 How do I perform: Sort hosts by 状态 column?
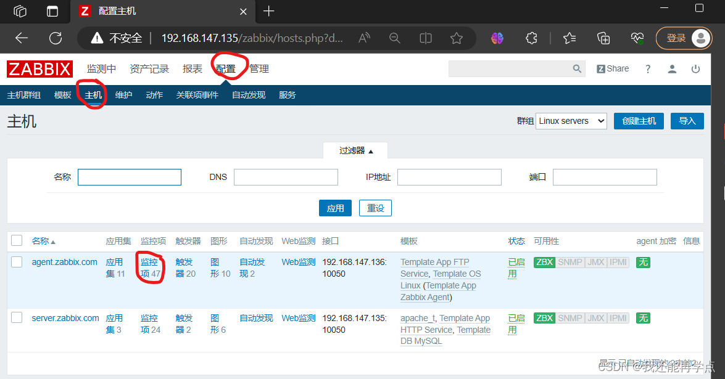(x=516, y=241)
